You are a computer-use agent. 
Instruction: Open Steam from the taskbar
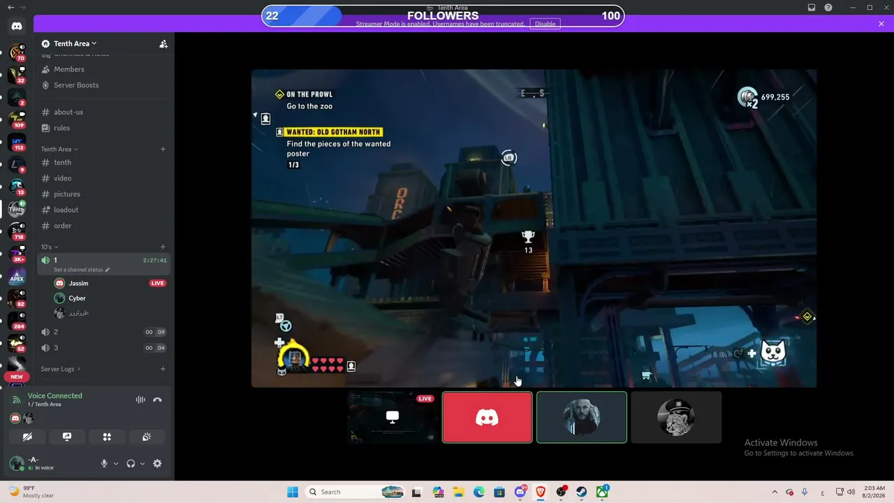pyautogui.click(x=581, y=492)
